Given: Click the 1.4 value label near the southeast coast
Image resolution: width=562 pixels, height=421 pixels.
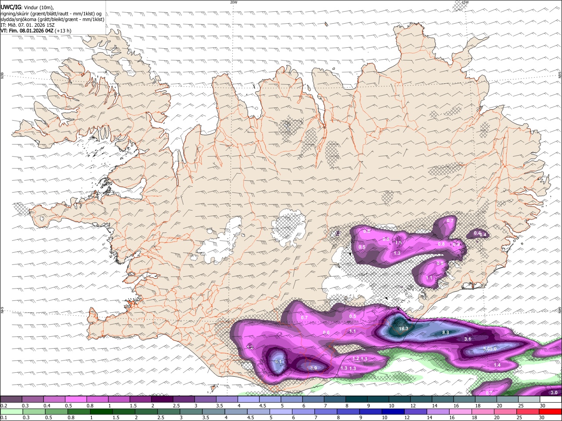Looking at the screenshot, I should coord(497,365).
